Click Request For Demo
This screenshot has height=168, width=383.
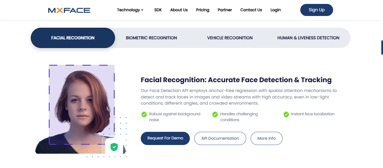[x=165, y=138]
